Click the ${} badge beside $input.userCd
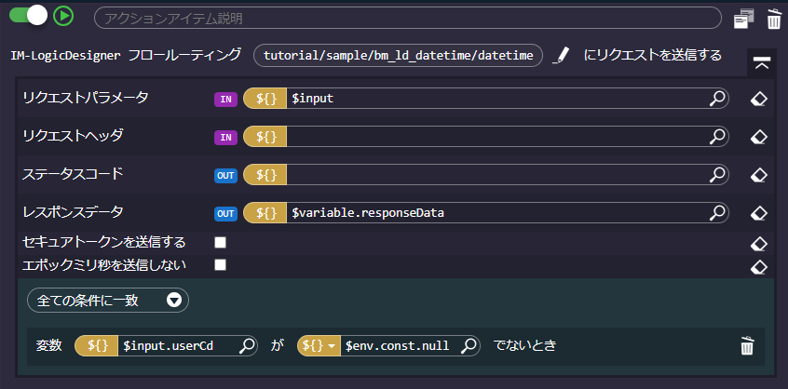This screenshot has height=389, width=788. tap(97, 345)
